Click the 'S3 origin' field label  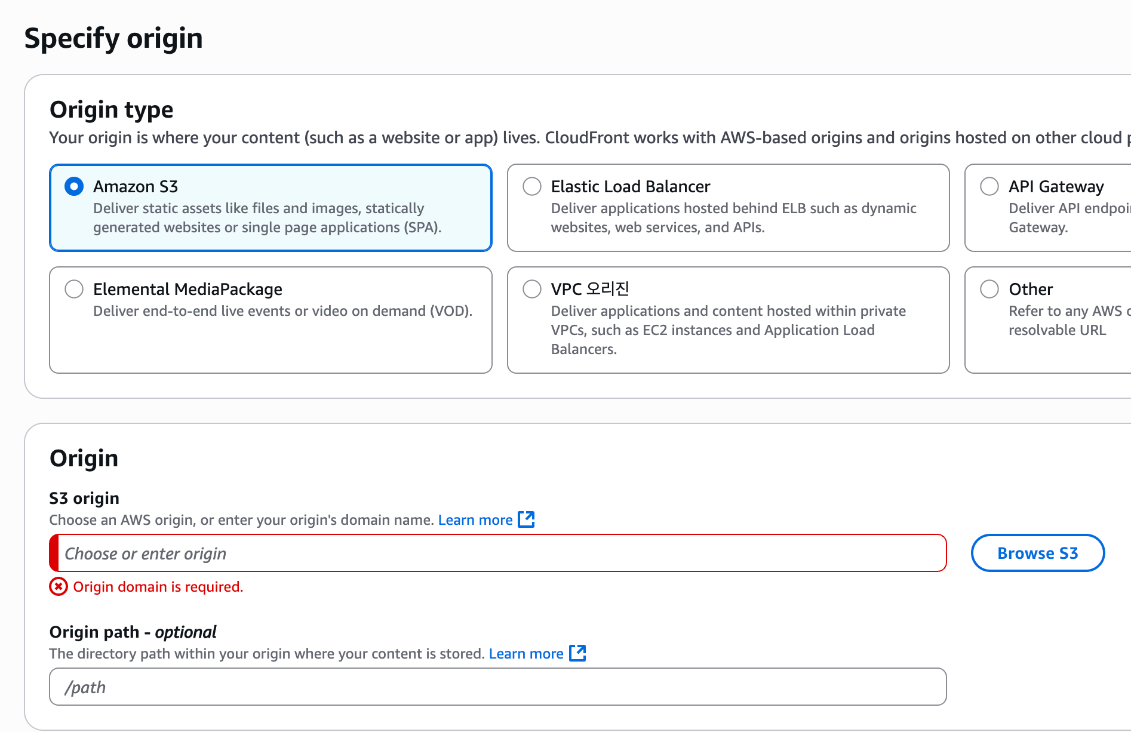point(84,498)
